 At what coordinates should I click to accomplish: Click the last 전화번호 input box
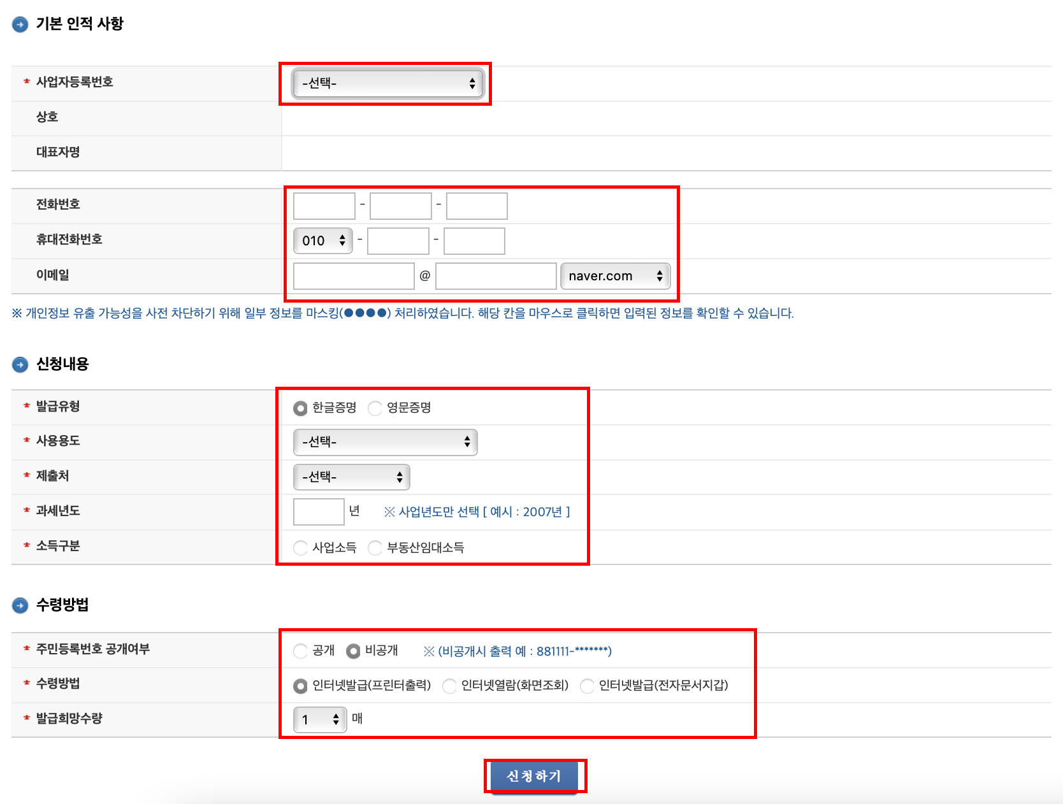tap(477, 206)
